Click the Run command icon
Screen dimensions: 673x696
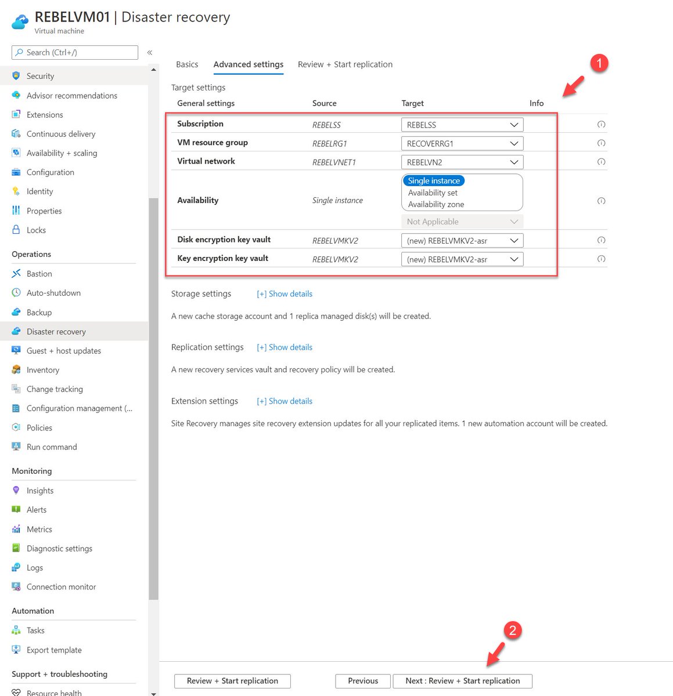16,447
